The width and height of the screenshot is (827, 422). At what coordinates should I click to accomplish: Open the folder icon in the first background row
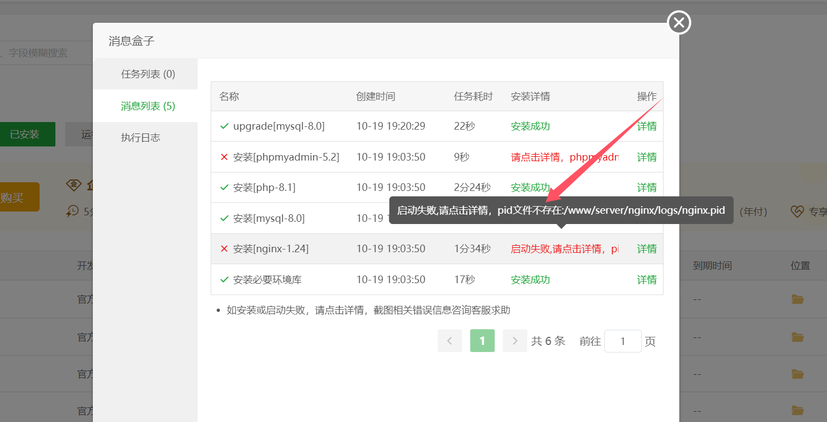click(797, 299)
